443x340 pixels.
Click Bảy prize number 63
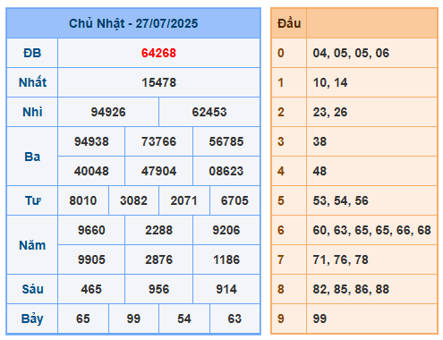[x=234, y=319]
